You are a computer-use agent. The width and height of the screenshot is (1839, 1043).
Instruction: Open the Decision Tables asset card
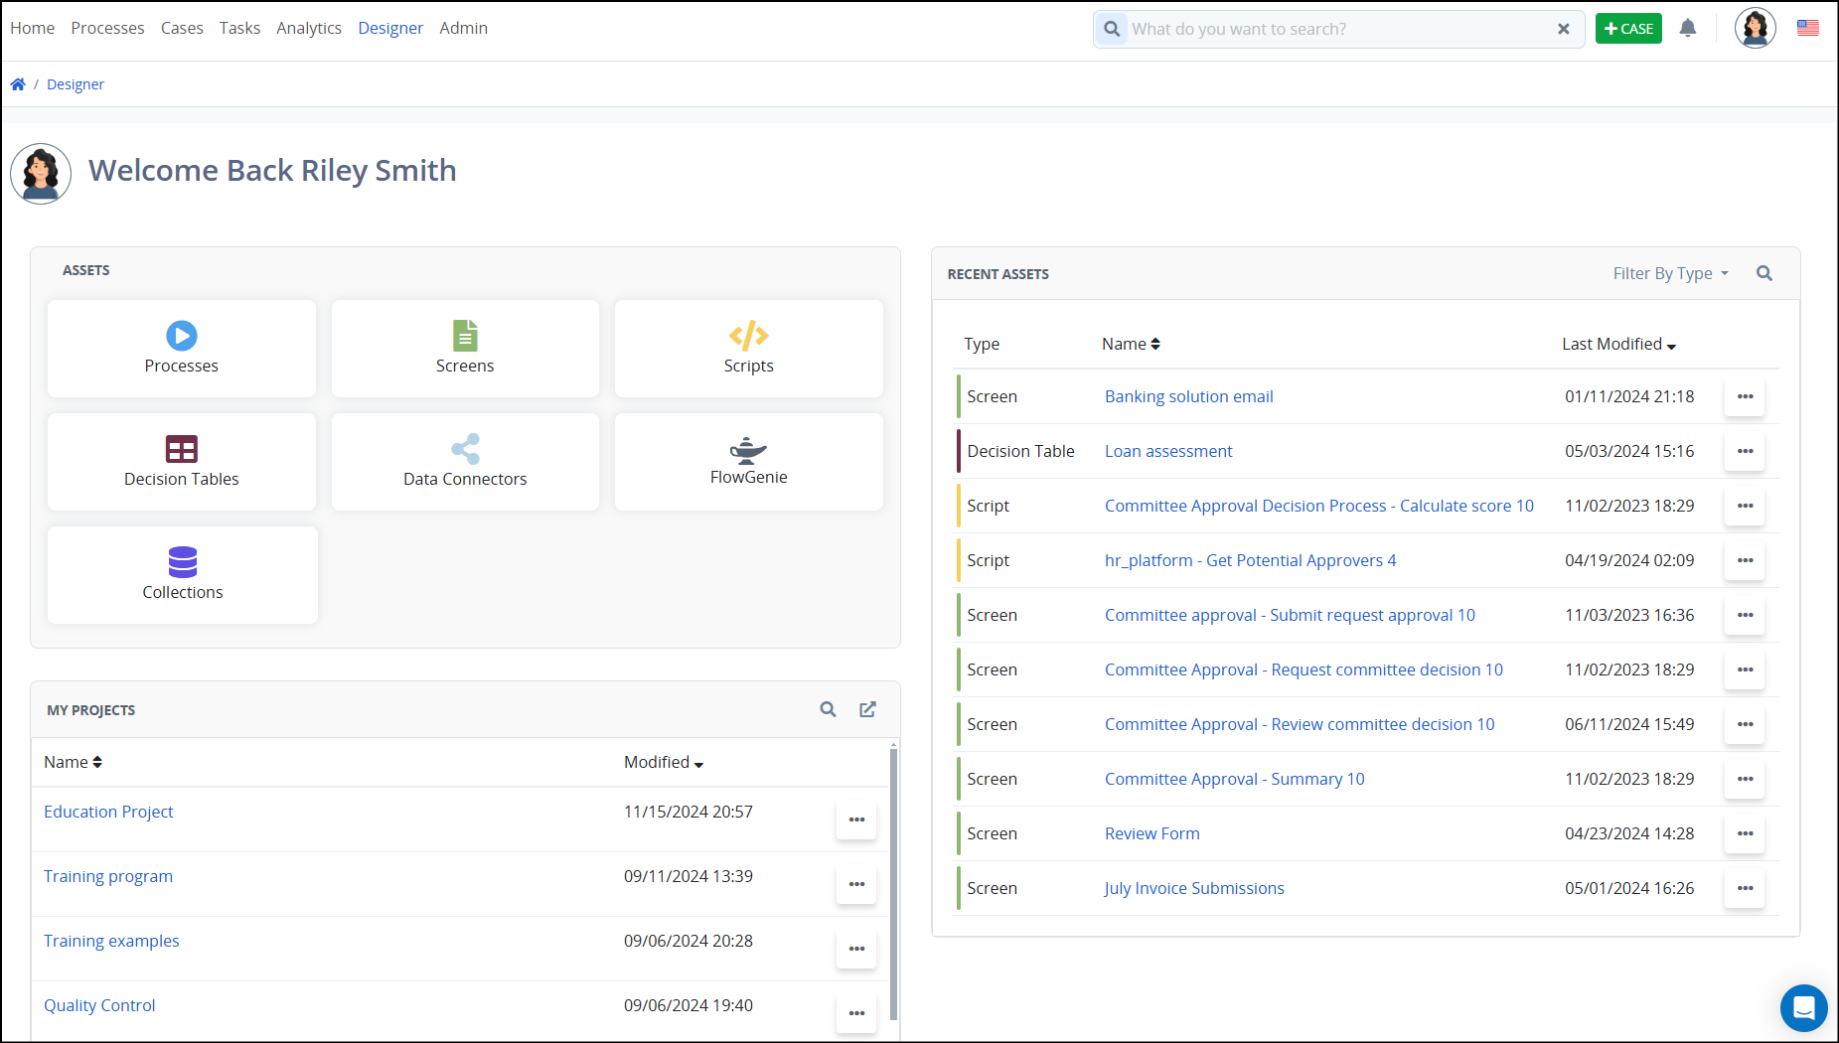point(182,462)
